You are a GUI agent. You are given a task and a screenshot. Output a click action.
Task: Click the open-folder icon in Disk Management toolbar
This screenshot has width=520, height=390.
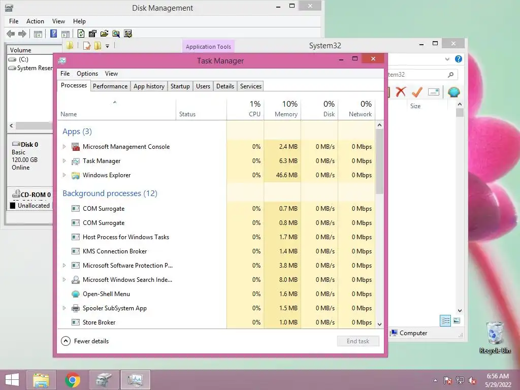click(104, 34)
